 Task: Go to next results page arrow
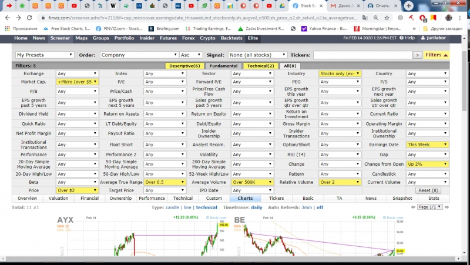tap(446, 207)
